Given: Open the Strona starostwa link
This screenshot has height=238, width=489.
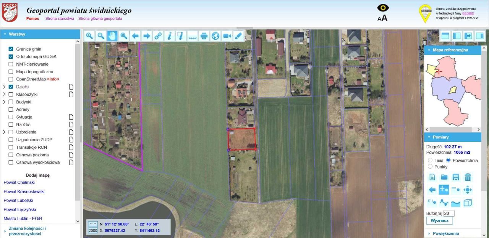Looking at the screenshot, I should coord(60,18).
